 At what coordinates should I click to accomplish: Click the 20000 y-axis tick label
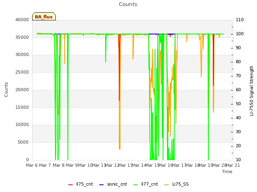click(x=22, y=90)
